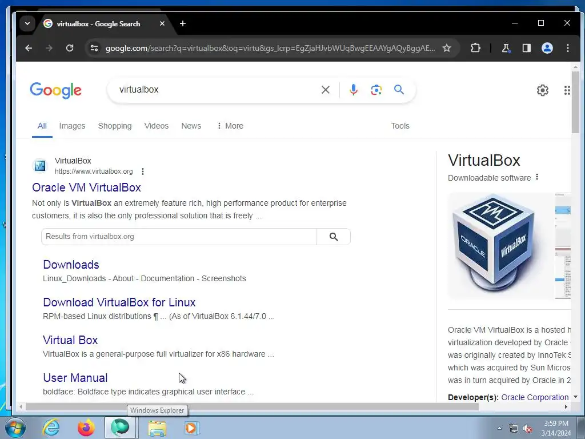Switch to the News tab
Viewport: 585px width, 439px height.
pyautogui.click(x=191, y=126)
